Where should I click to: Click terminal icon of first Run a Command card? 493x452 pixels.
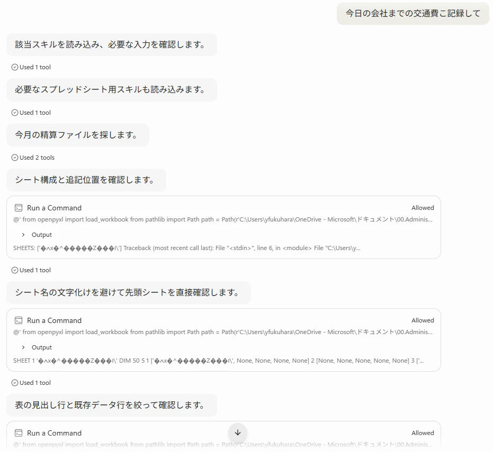click(x=19, y=208)
